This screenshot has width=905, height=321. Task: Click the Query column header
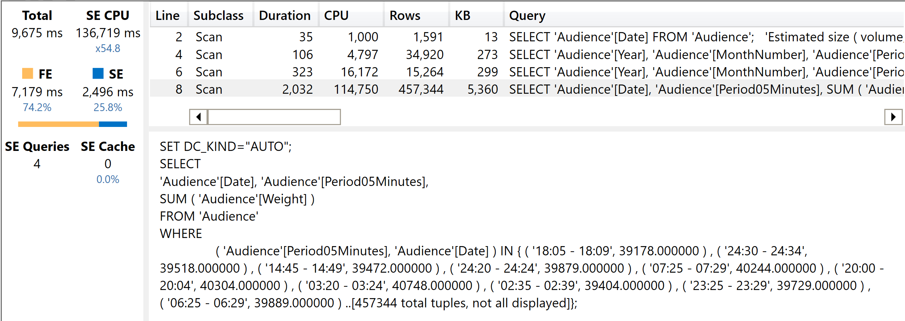(527, 16)
